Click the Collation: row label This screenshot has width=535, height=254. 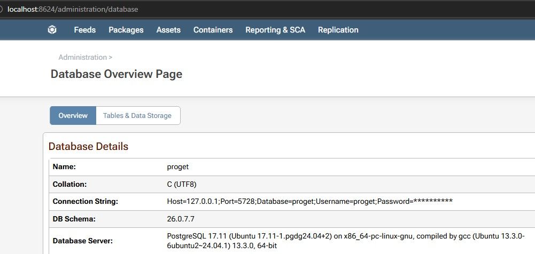(69, 184)
